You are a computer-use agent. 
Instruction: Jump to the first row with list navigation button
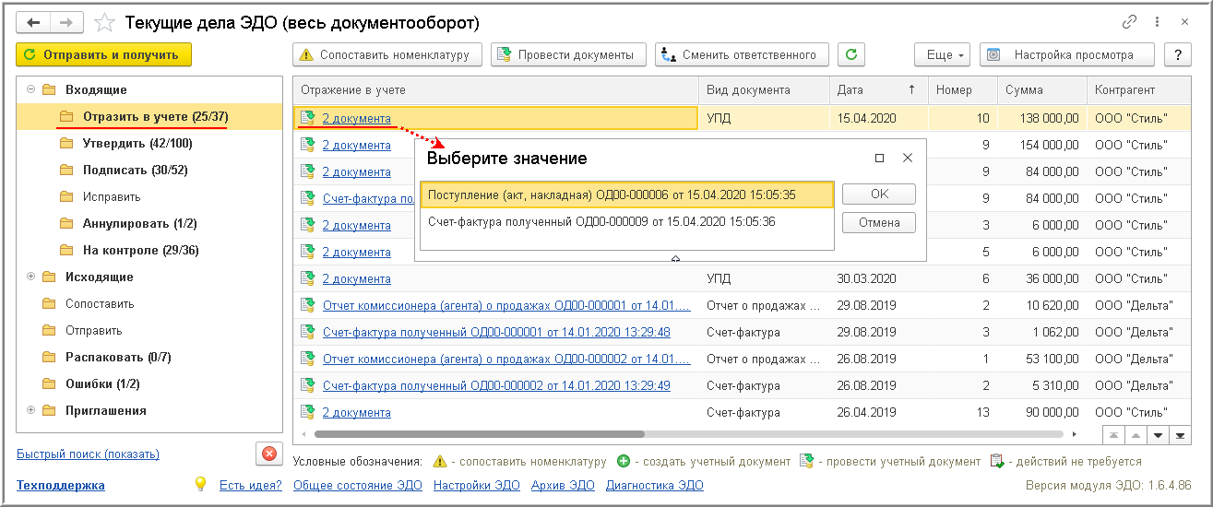coord(1114,434)
